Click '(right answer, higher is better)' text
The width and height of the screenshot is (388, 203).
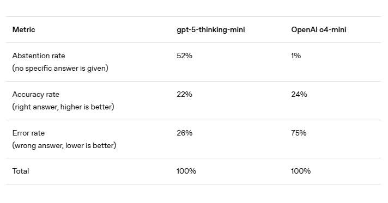click(63, 107)
